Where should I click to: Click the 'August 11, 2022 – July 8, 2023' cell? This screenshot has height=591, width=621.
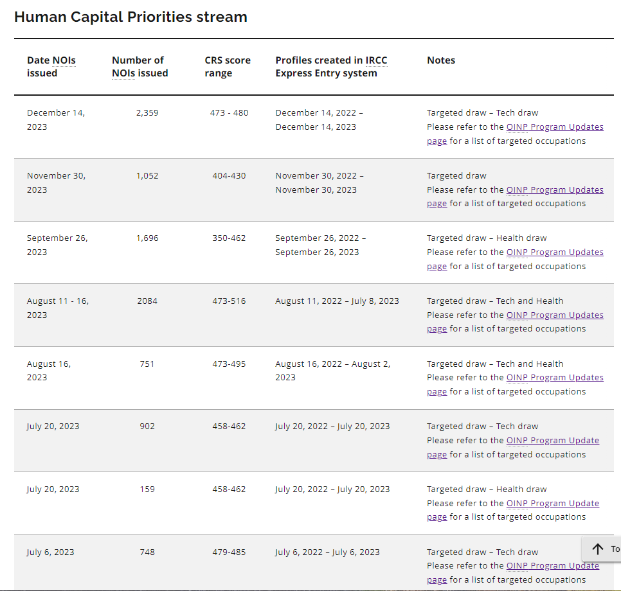[337, 301]
